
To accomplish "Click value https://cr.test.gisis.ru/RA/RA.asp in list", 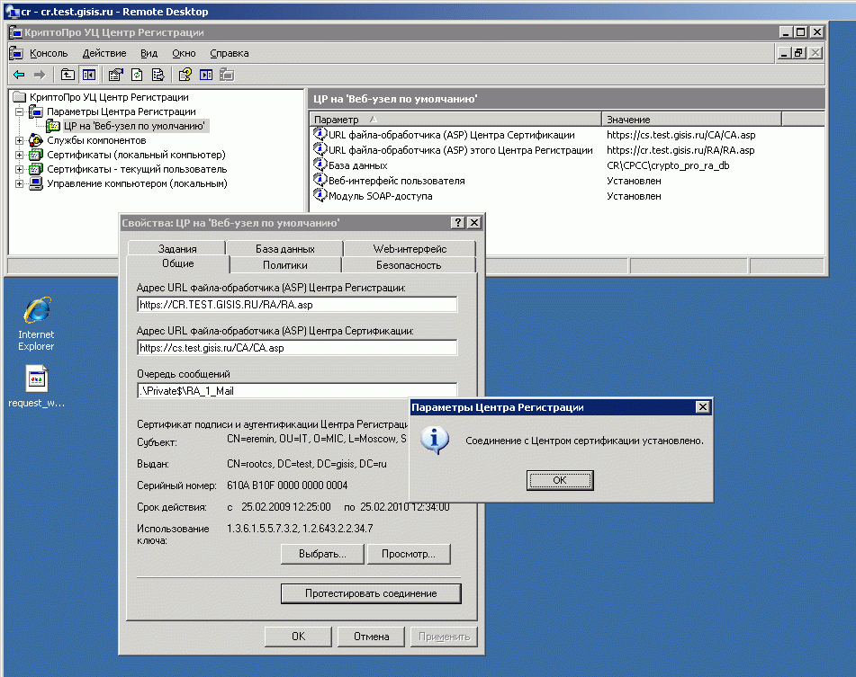I will tap(680, 150).
